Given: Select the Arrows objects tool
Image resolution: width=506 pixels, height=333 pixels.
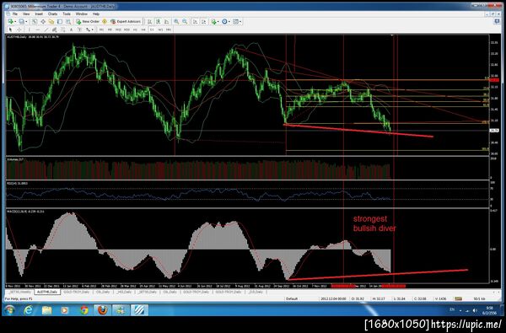Looking at the screenshot, I should point(88,30).
